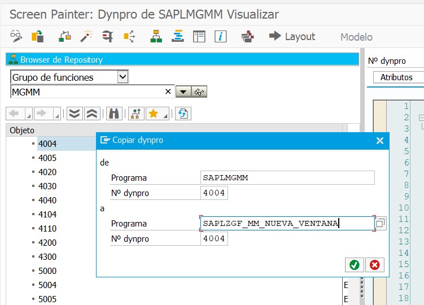This screenshot has height=305, width=424.
Task: Click the display glasses button beside MGMM
Action: (199, 91)
